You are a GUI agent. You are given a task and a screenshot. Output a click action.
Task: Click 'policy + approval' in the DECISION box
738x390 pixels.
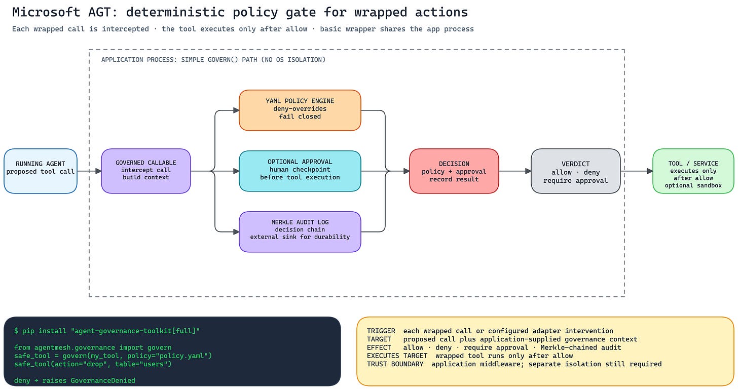click(x=454, y=172)
